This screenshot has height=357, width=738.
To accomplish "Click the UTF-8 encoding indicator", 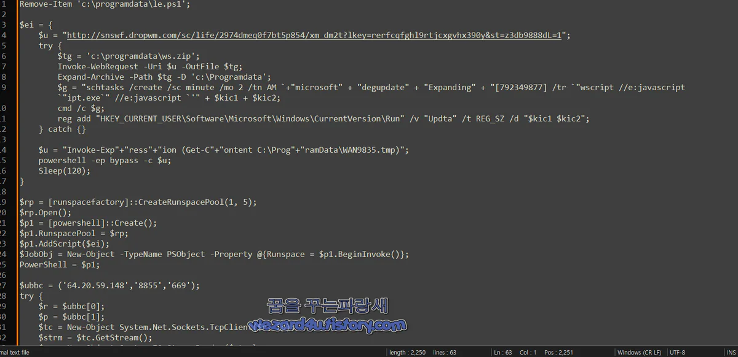I will click(678, 352).
